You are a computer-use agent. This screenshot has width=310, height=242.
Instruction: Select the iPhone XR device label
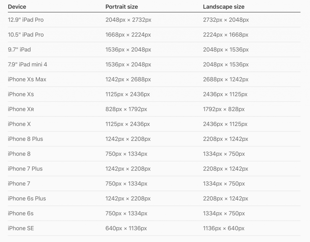[21, 109]
